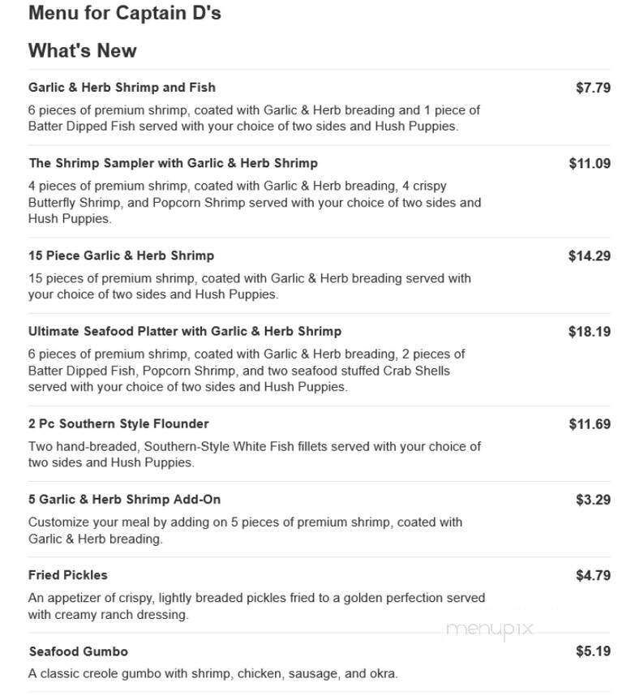Select the 2 Pc Southern Style Flounder item

pyautogui.click(x=118, y=424)
